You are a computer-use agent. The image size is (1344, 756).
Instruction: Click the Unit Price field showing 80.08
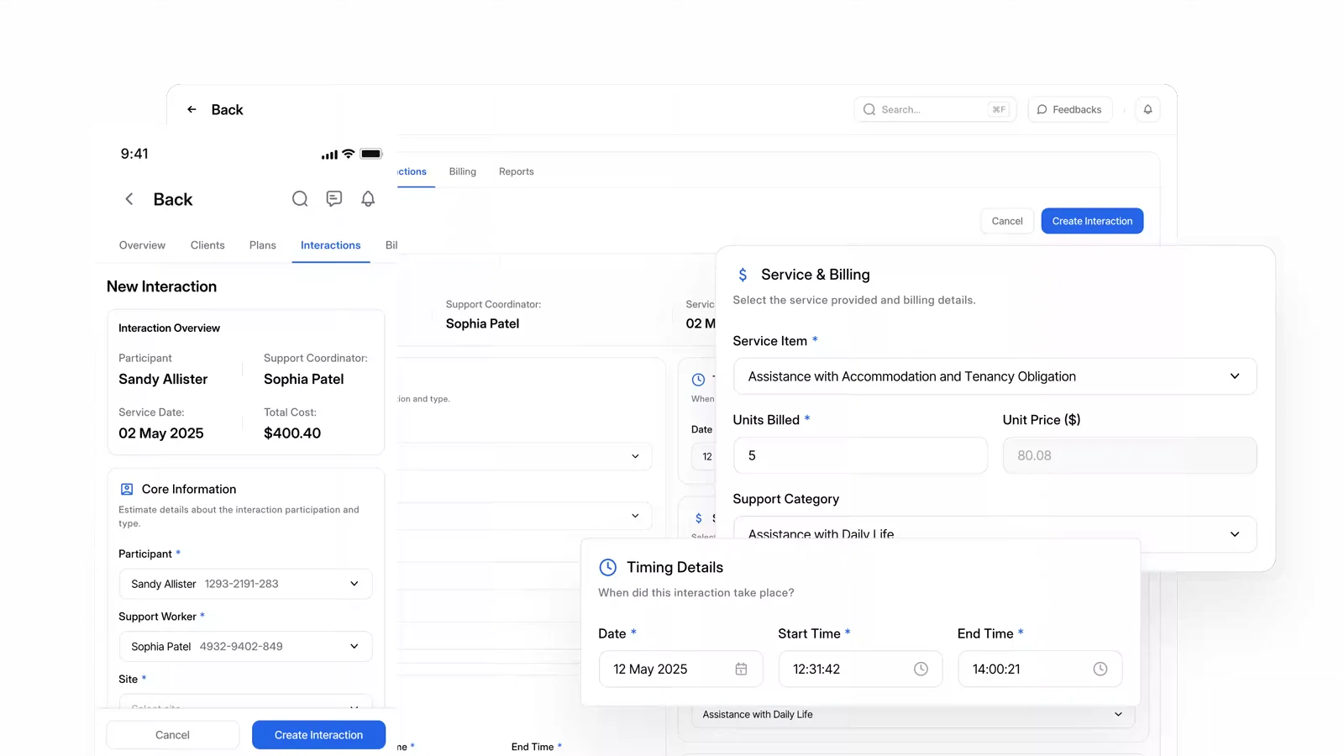tap(1130, 455)
